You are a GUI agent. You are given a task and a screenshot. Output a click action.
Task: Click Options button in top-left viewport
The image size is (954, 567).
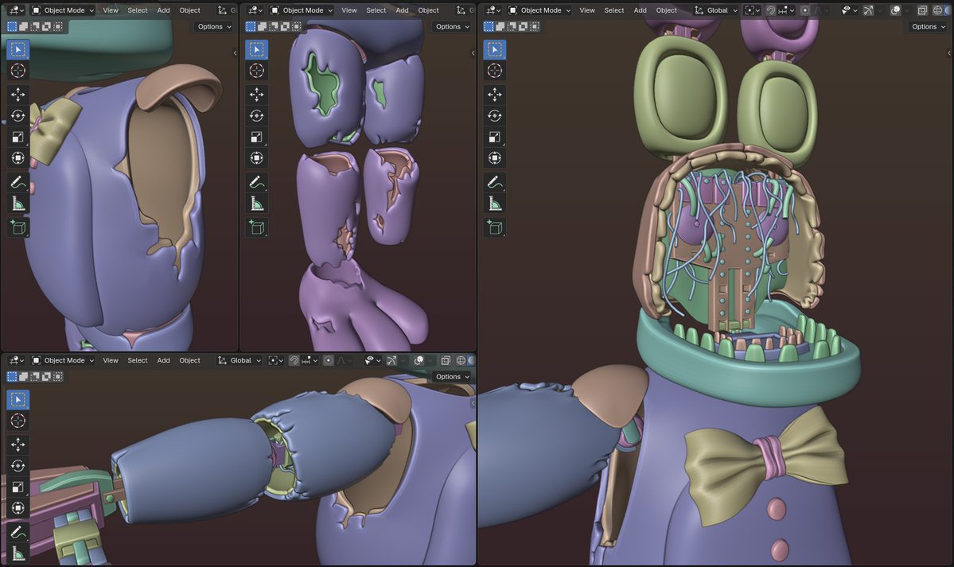pyautogui.click(x=214, y=27)
